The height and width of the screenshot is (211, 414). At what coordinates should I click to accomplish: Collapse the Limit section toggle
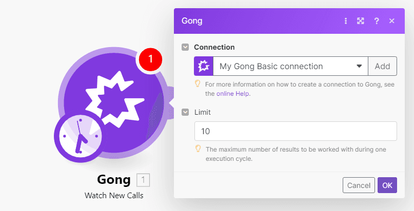(185, 112)
